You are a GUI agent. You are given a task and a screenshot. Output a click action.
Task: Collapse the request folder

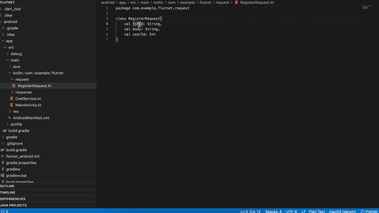click(x=22, y=79)
